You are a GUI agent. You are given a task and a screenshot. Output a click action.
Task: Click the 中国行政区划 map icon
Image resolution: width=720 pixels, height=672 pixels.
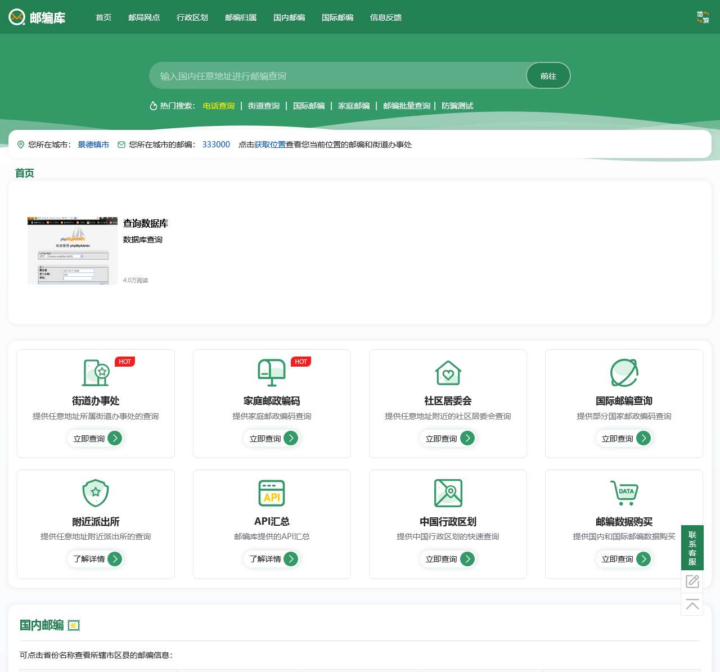point(448,493)
